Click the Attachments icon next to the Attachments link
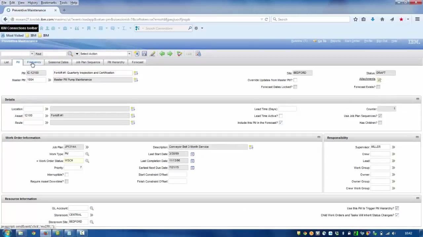The image size is (423, 237). (379, 80)
